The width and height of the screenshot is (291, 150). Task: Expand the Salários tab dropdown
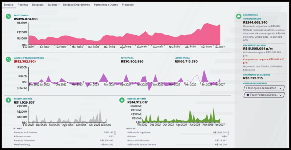click(x=54, y=5)
